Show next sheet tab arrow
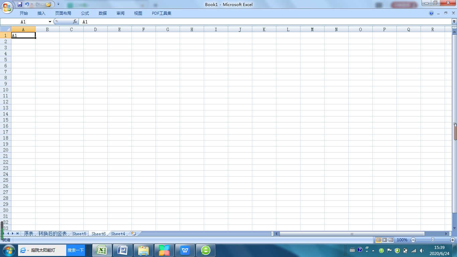Viewport: 457px width, 257px height. 13,234
